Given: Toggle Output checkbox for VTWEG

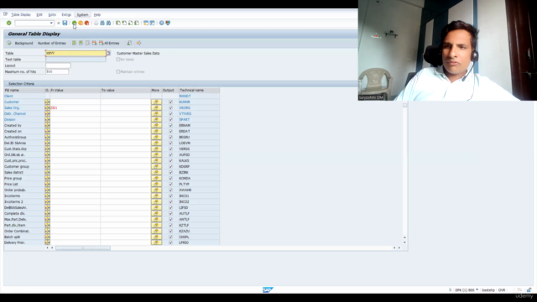Looking at the screenshot, I should click(x=170, y=114).
